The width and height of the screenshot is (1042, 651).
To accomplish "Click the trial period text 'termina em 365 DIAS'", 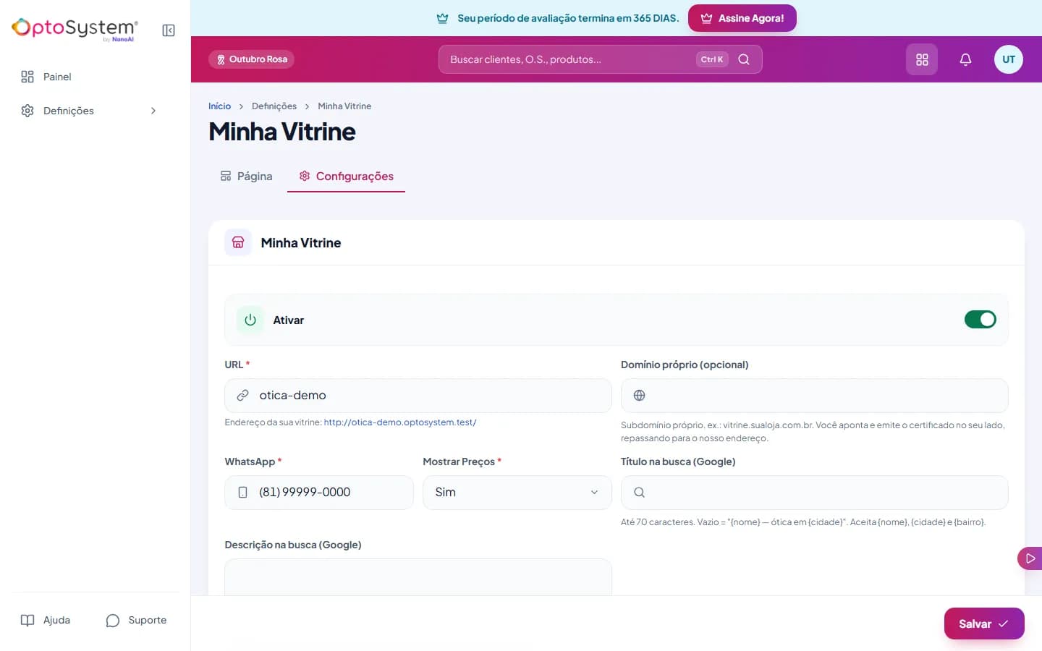I will click(629, 18).
